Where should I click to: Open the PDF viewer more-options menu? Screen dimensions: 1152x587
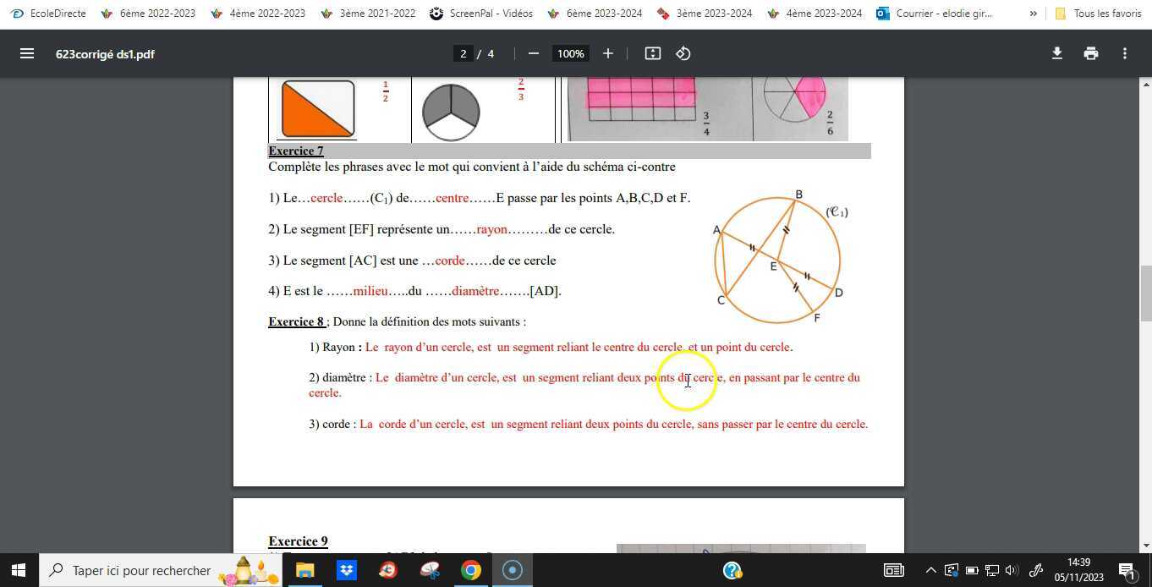1125,53
